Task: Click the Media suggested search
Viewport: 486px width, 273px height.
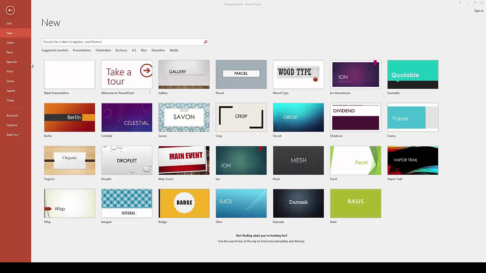Action: click(x=174, y=50)
